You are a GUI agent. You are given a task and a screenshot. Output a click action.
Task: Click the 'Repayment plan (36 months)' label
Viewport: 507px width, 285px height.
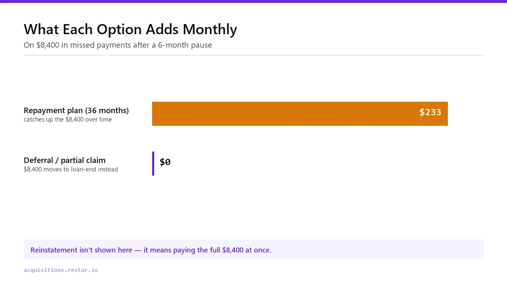[x=76, y=111]
